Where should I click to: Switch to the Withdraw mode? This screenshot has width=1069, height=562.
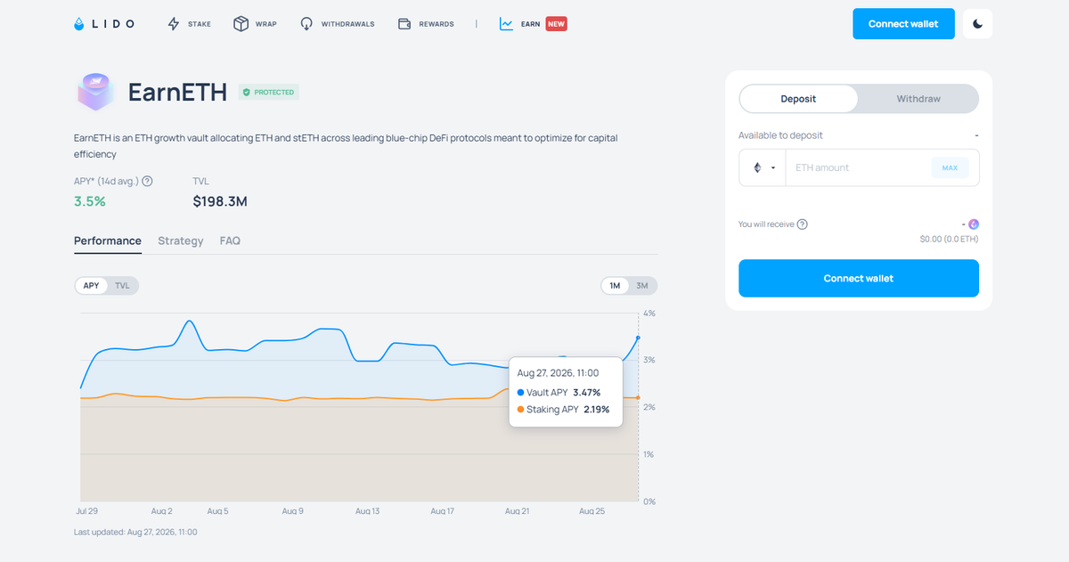(918, 99)
